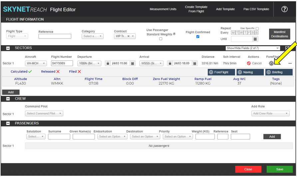Open the Contract dropdown arrow

pyautogui.click(x=133, y=36)
